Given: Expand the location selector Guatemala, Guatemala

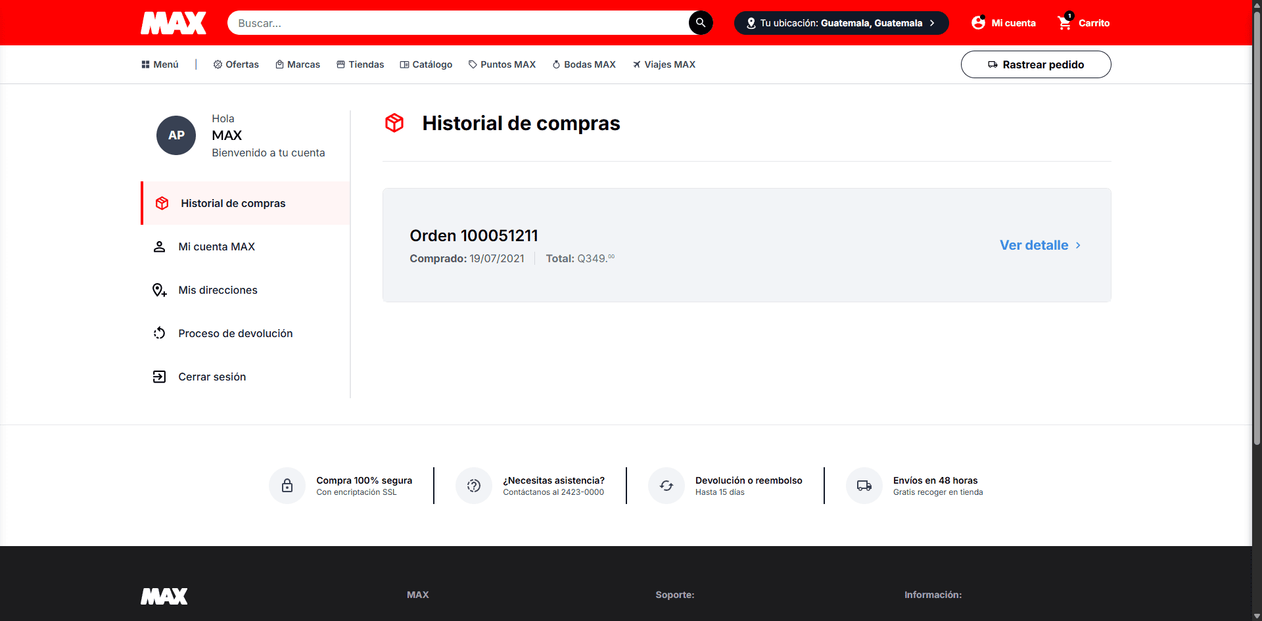Looking at the screenshot, I should 841,23.
